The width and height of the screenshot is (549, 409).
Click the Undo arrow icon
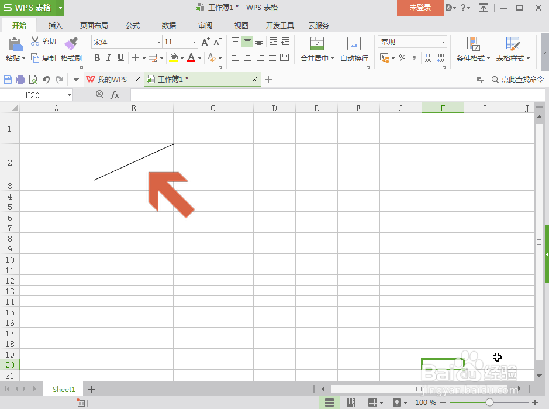tap(46, 80)
